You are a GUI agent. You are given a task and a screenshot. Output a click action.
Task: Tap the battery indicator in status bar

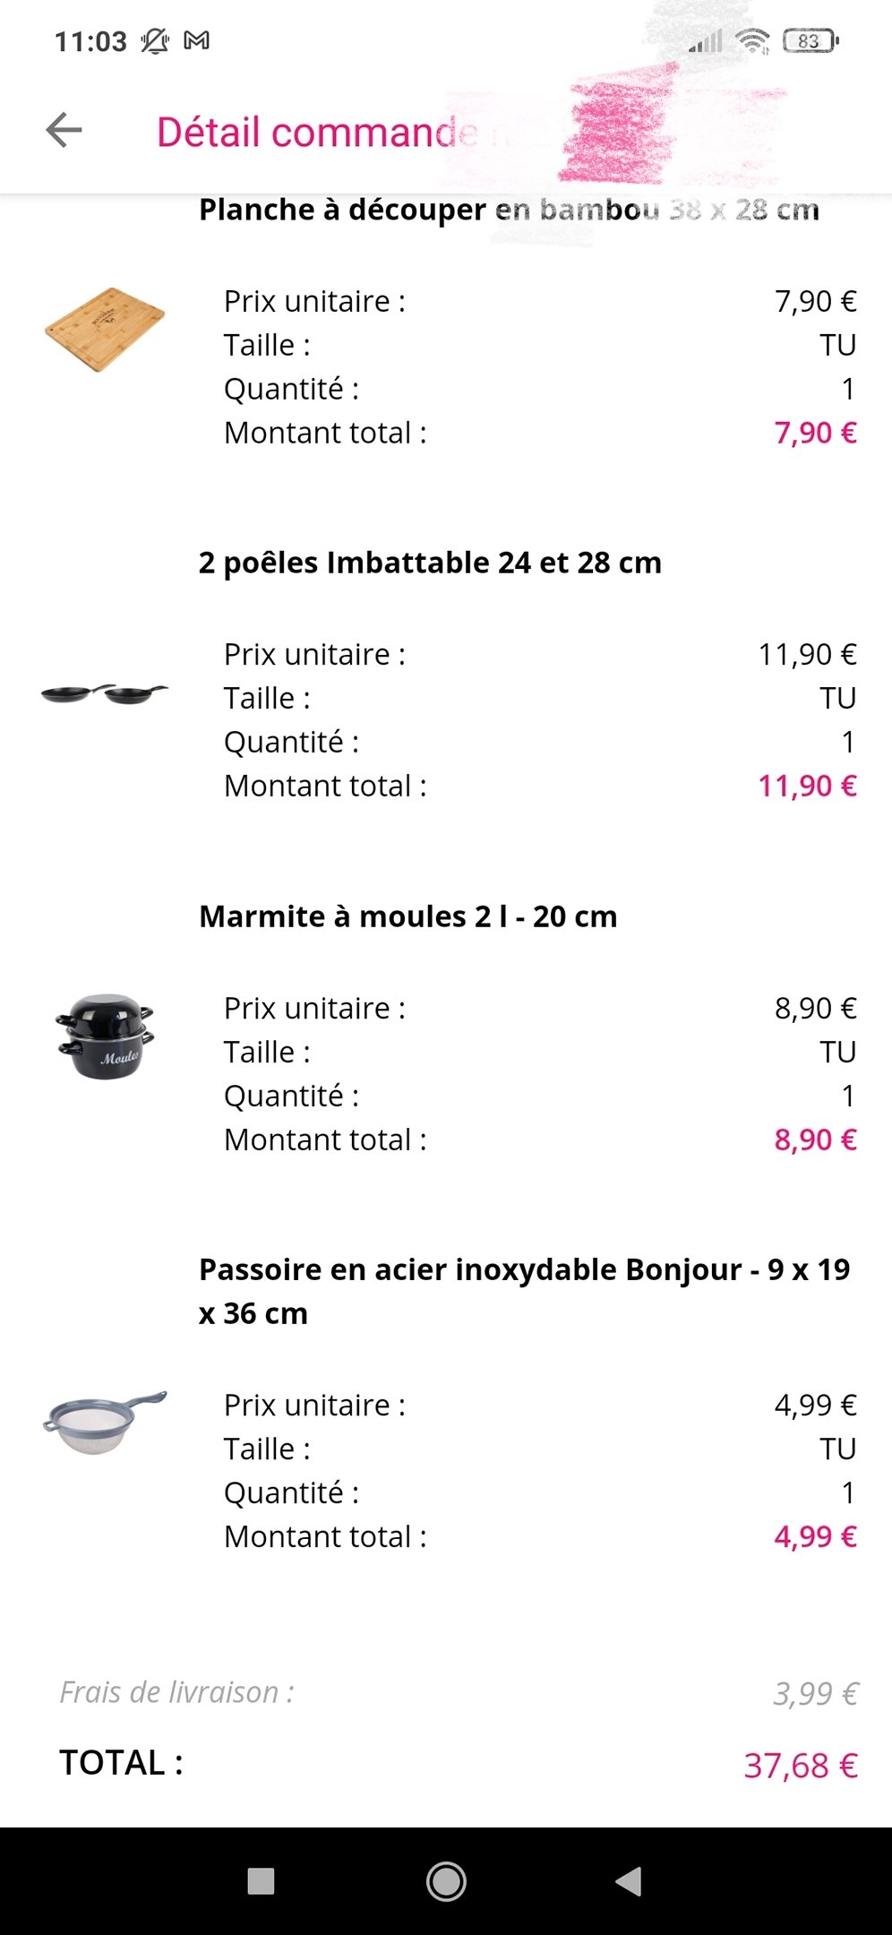click(x=810, y=40)
